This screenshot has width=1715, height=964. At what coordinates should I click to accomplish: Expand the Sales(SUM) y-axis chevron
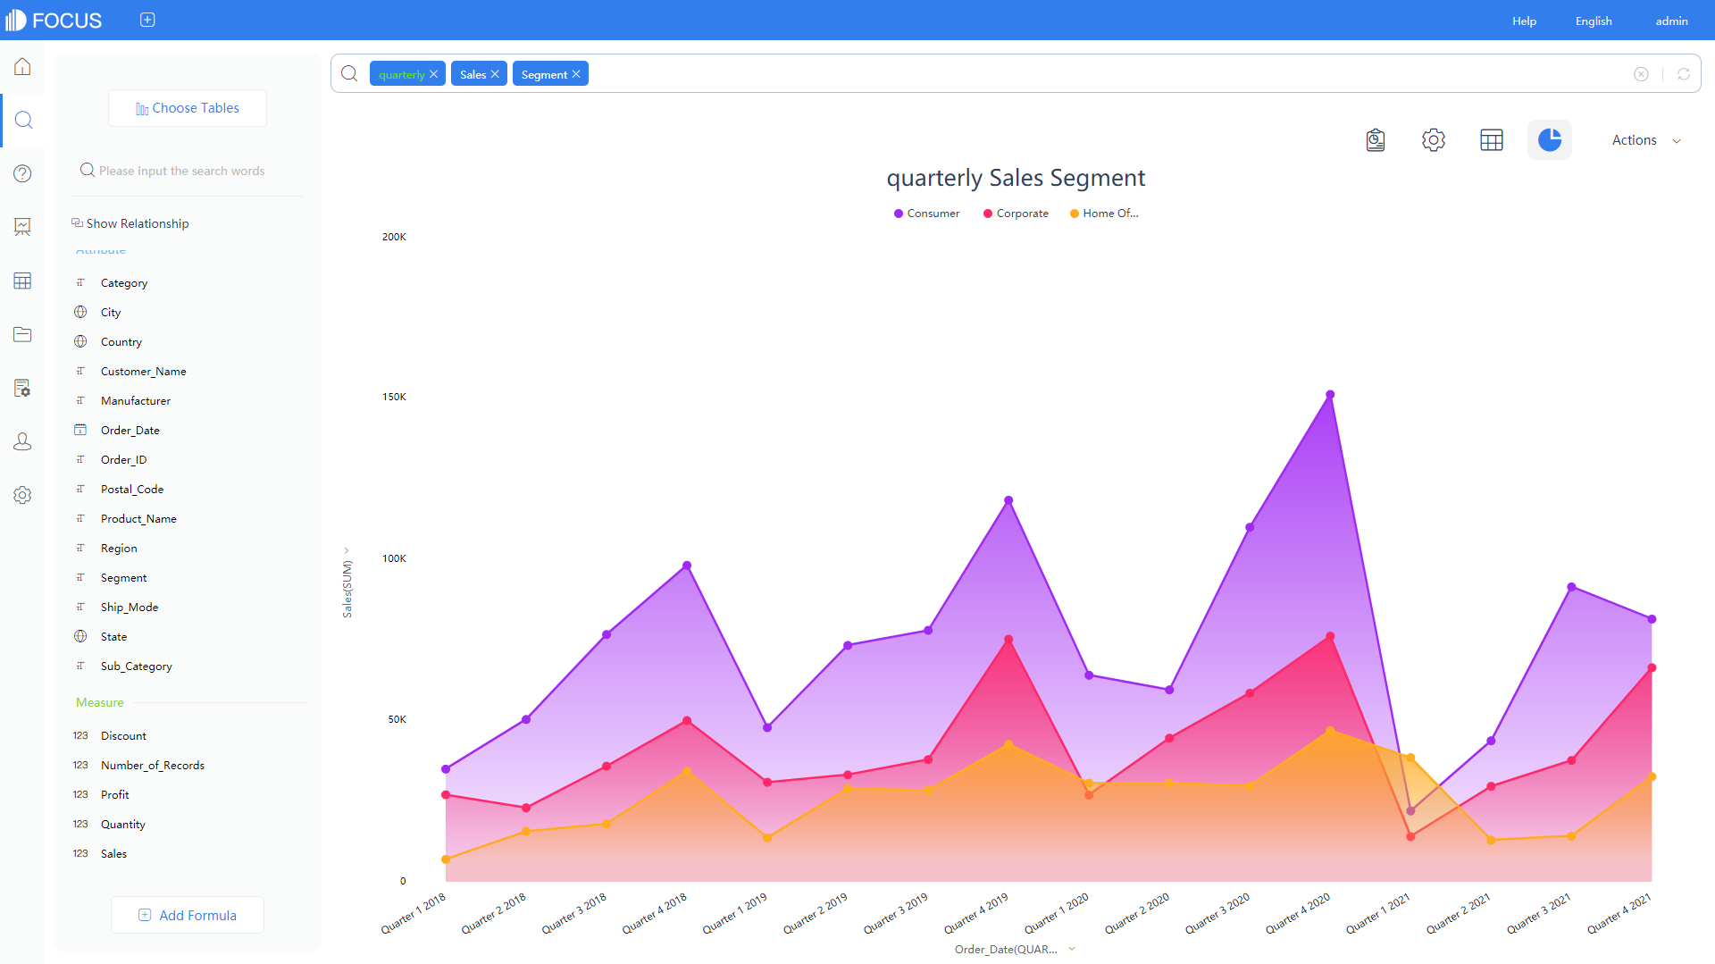tap(347, 550)
